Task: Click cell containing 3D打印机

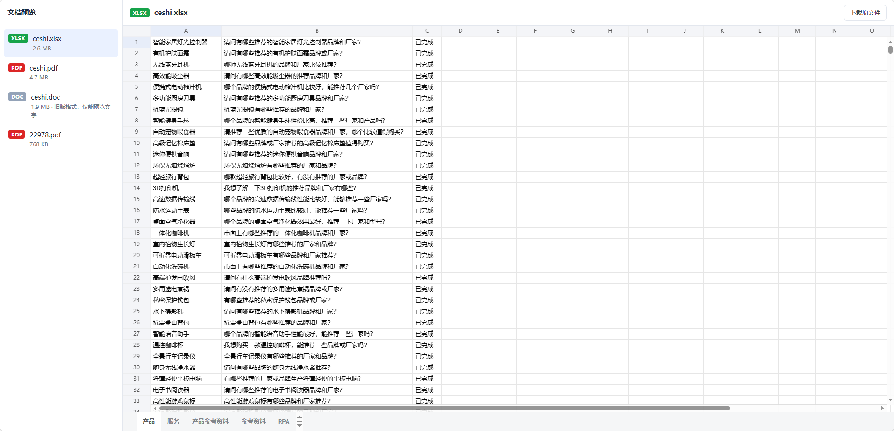Action: [186, 188]
